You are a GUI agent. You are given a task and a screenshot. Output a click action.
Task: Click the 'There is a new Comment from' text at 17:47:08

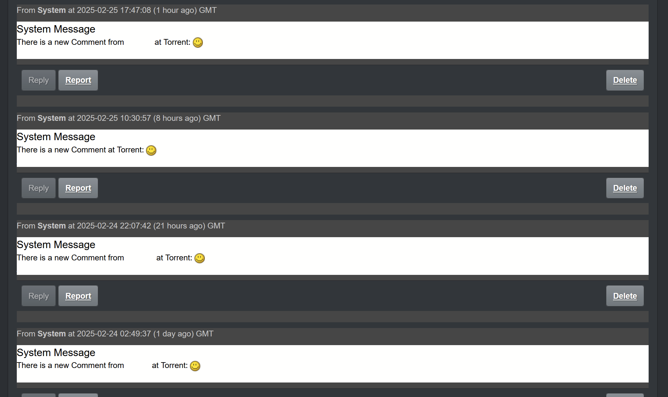pos(70,42)
